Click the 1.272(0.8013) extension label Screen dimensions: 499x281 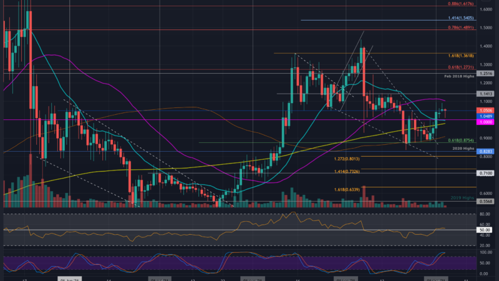347,159
